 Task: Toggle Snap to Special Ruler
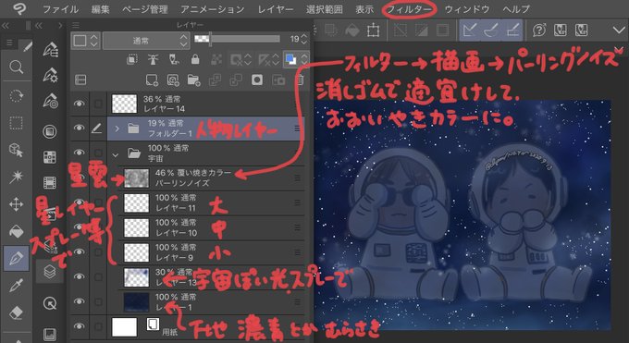pos(491,31)
